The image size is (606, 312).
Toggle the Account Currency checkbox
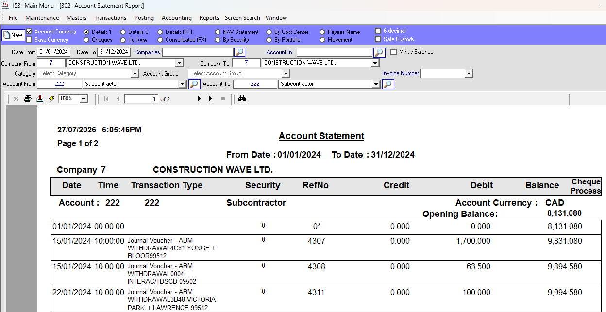(29, 32)
